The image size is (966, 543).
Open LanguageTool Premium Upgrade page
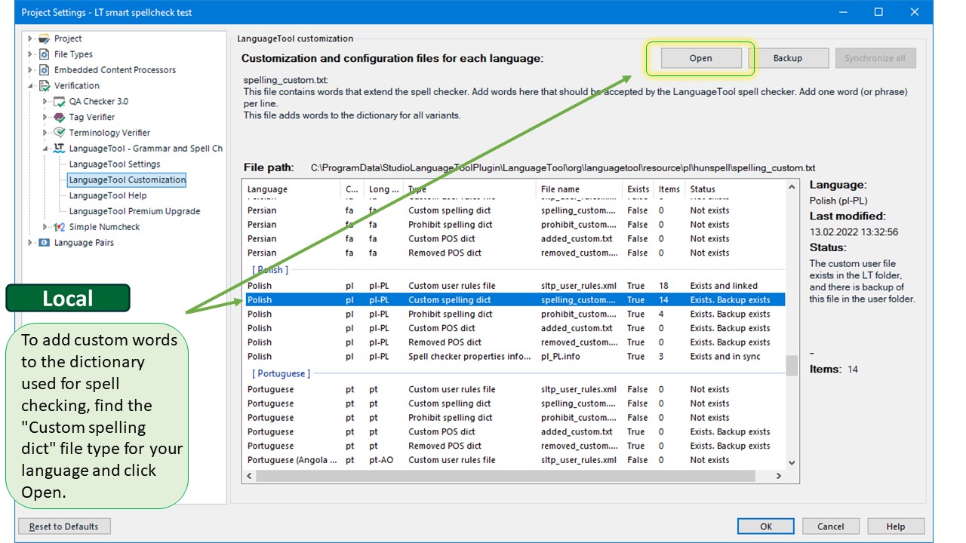coord(134,211)
